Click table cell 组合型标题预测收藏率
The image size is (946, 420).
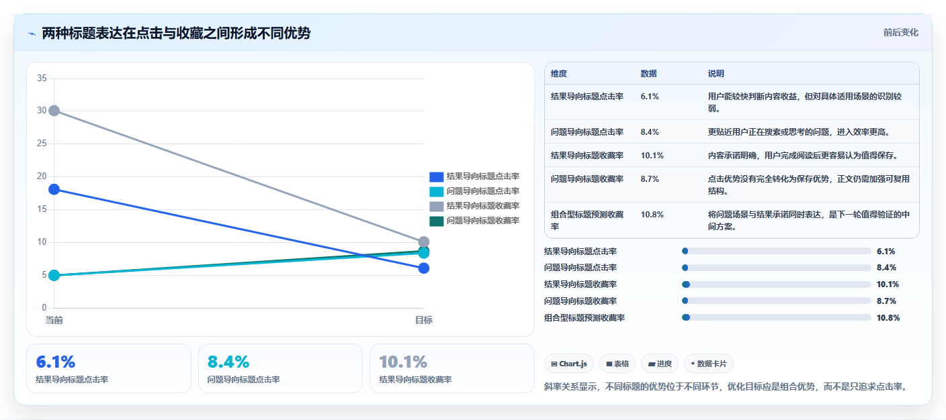(x=587, y=220)
